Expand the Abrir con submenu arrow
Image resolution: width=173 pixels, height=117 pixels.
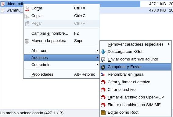[x=97, y=51]
